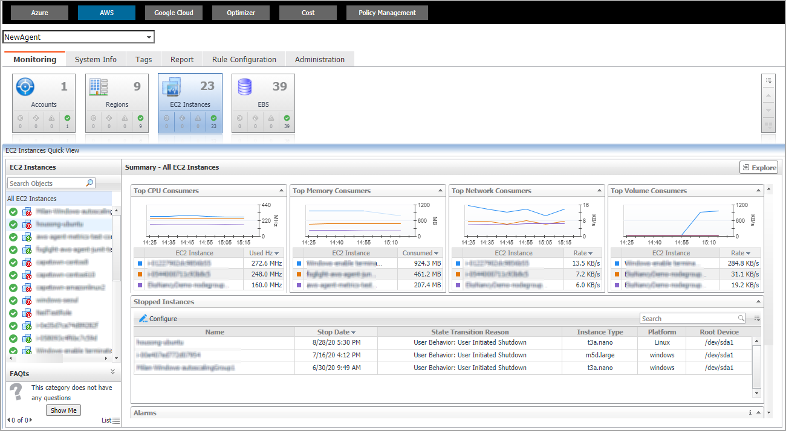Open the Google Cloud top tab
This screenshot has height=431, width=786.
[174, 13]
